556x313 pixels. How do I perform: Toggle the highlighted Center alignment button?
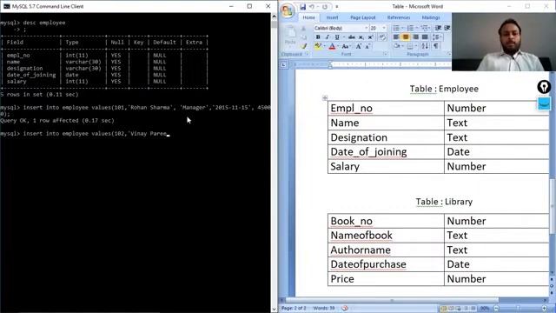point(406,37)
